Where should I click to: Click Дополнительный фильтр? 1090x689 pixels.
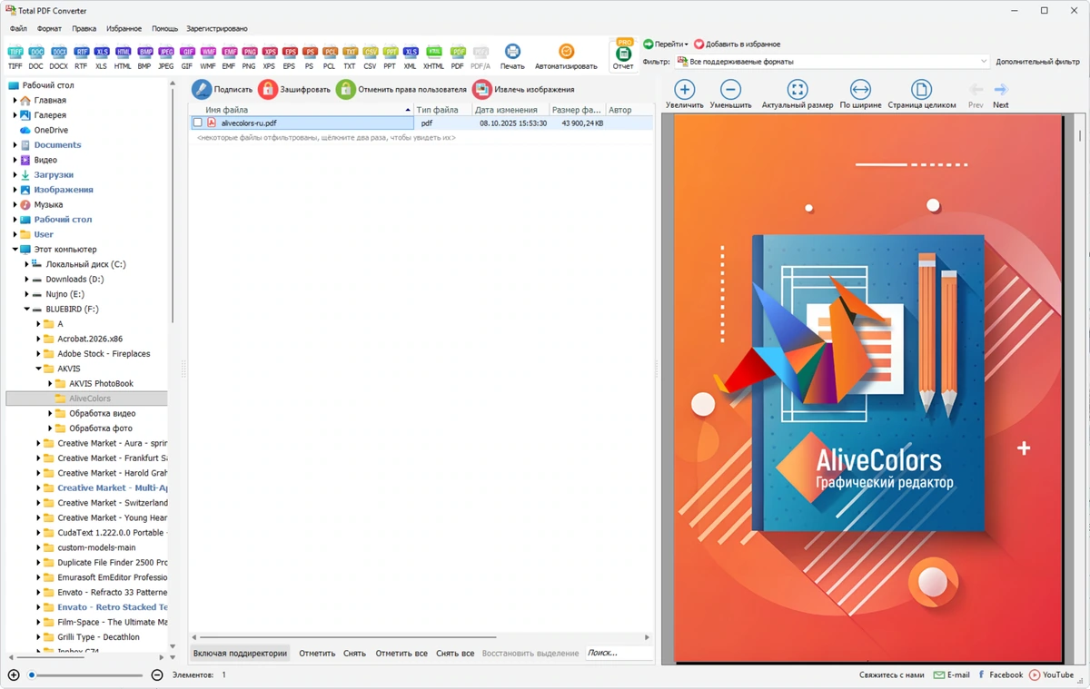point(1037,62)
